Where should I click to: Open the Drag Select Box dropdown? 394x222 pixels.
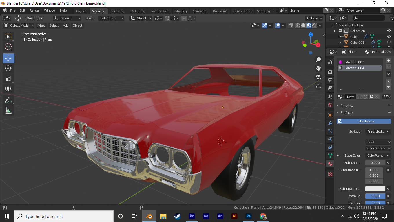[111, 18]
